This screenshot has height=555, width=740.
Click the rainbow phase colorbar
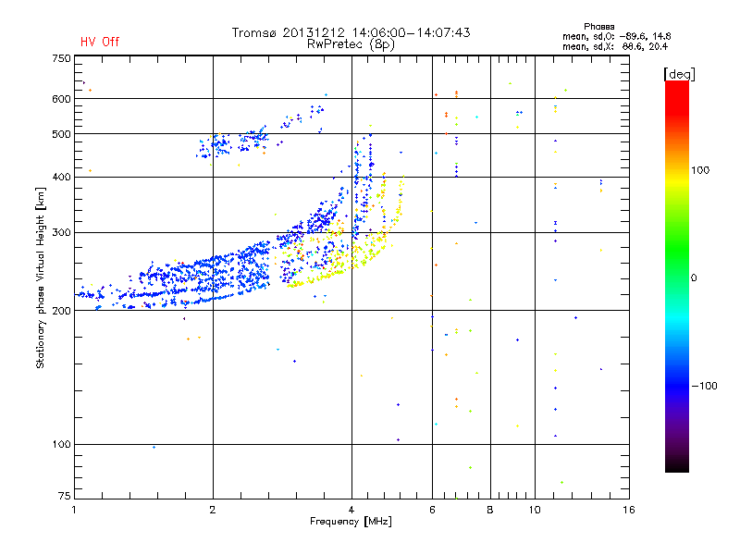coord(677,276)
